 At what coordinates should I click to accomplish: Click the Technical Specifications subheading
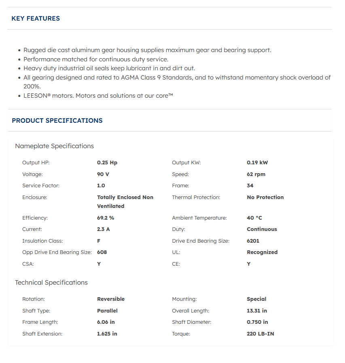[51, 283]
